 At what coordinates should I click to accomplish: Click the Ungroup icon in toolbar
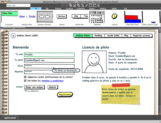pos(95,5)
